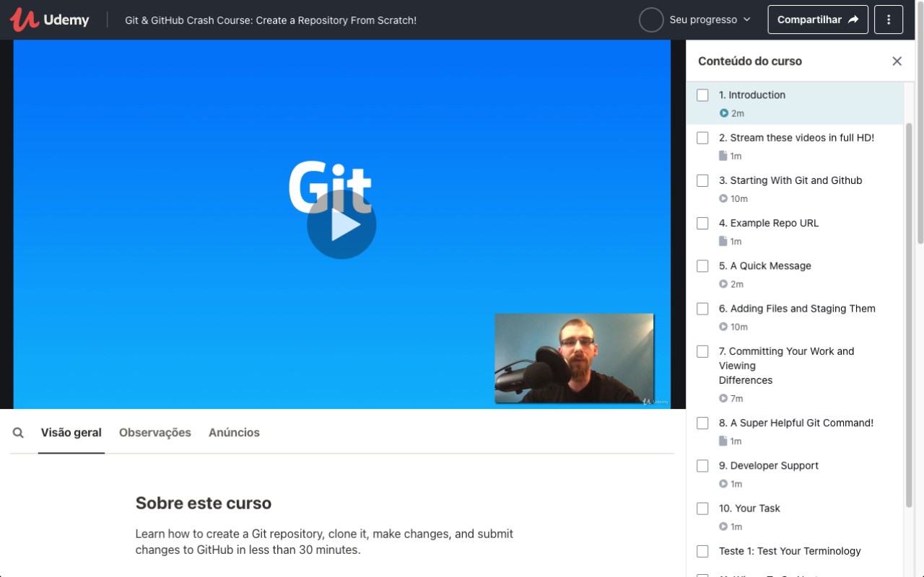Click the play icon under Adding Files lecture
The image size is (924, 577).
(723, 327)
